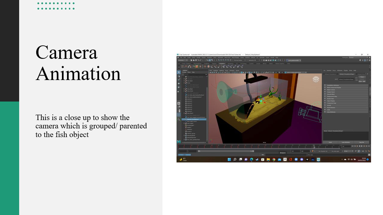The height and width of the screenshot is (215, 383).
Task: Click the ViewCube in the viewport
Action: 316,79
